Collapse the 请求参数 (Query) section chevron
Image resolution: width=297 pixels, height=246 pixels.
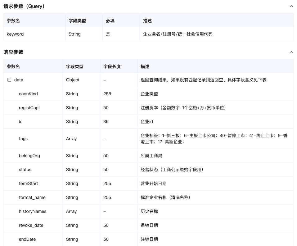pyautogui.click(x=291, y=6)
